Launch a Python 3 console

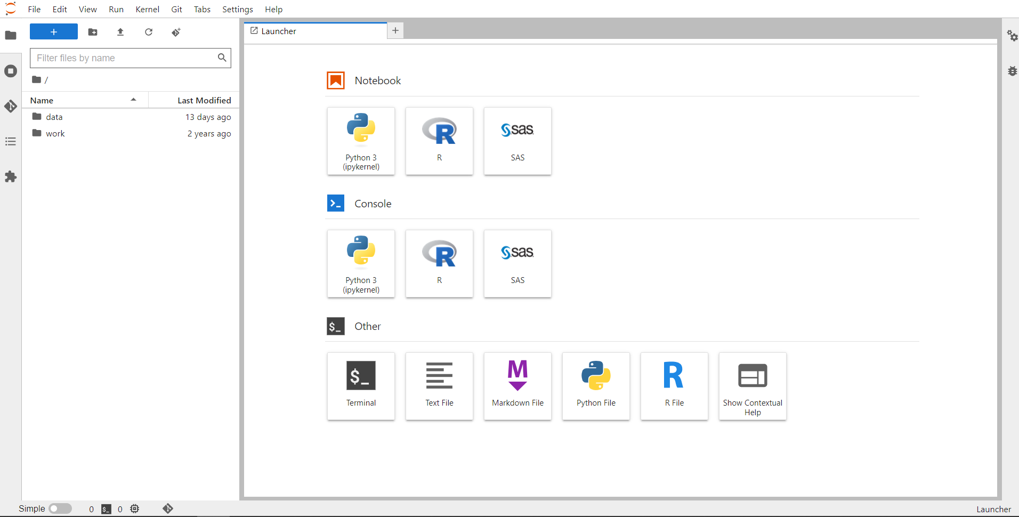pyautogui.click(x=361, y=264)
